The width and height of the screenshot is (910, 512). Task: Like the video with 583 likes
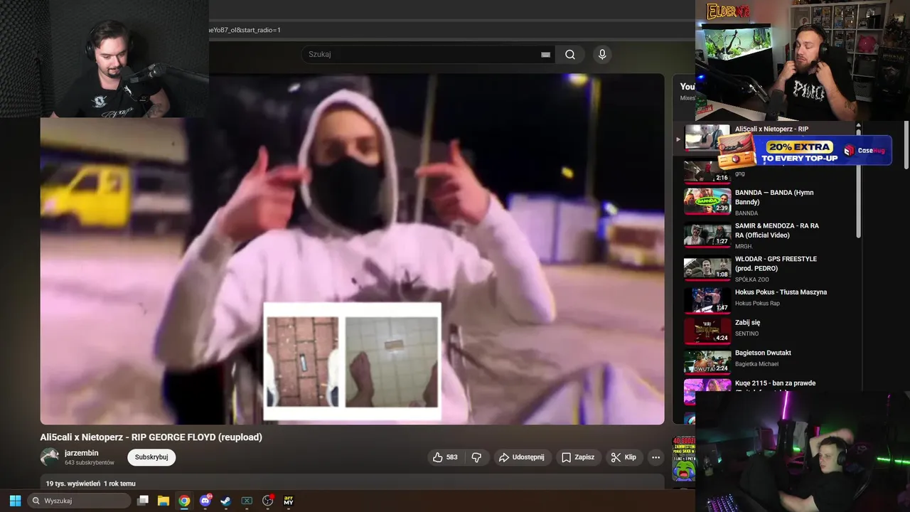click(445, 457)
